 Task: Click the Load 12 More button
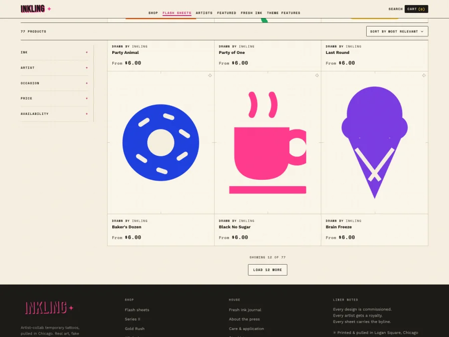267,270
